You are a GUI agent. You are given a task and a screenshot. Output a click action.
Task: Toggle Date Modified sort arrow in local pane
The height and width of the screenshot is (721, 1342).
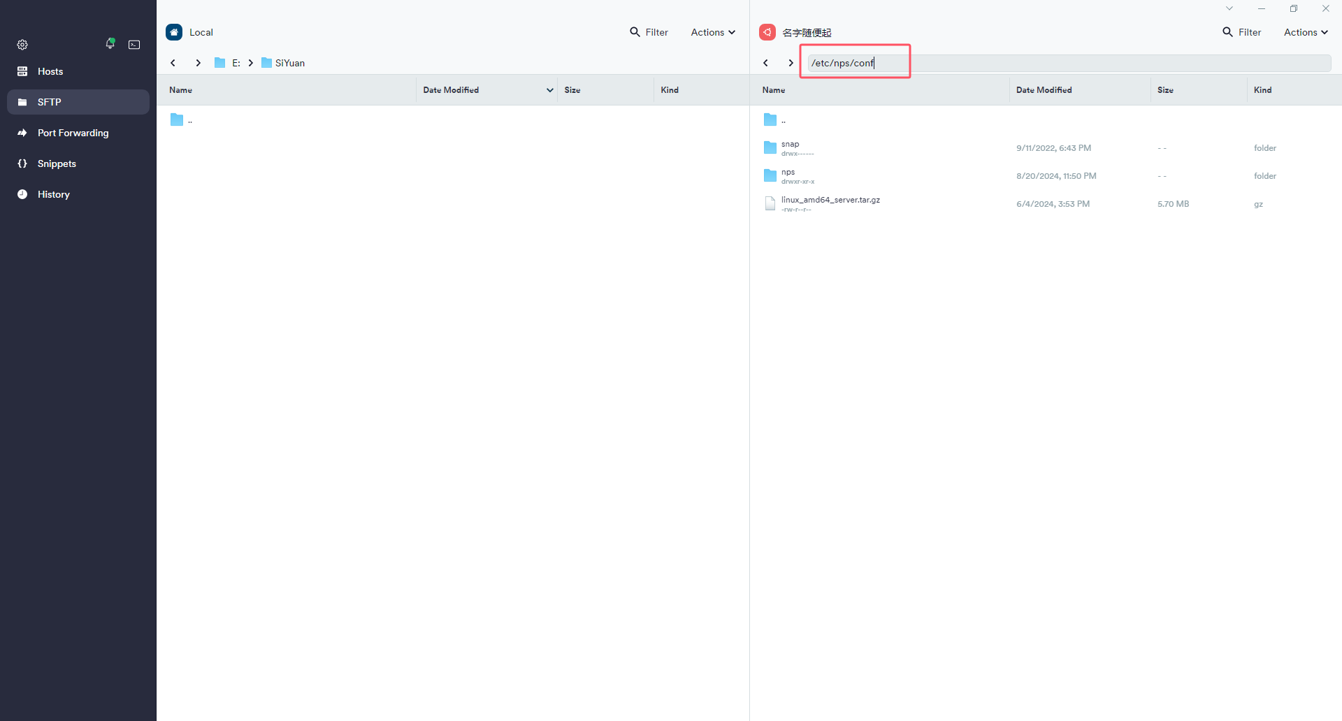[x=549, y=90]
